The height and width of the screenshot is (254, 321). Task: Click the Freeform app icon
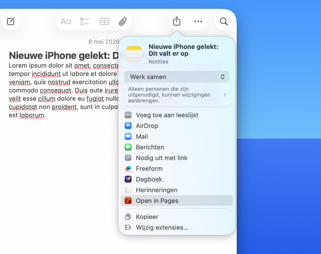tap(128, 169)
